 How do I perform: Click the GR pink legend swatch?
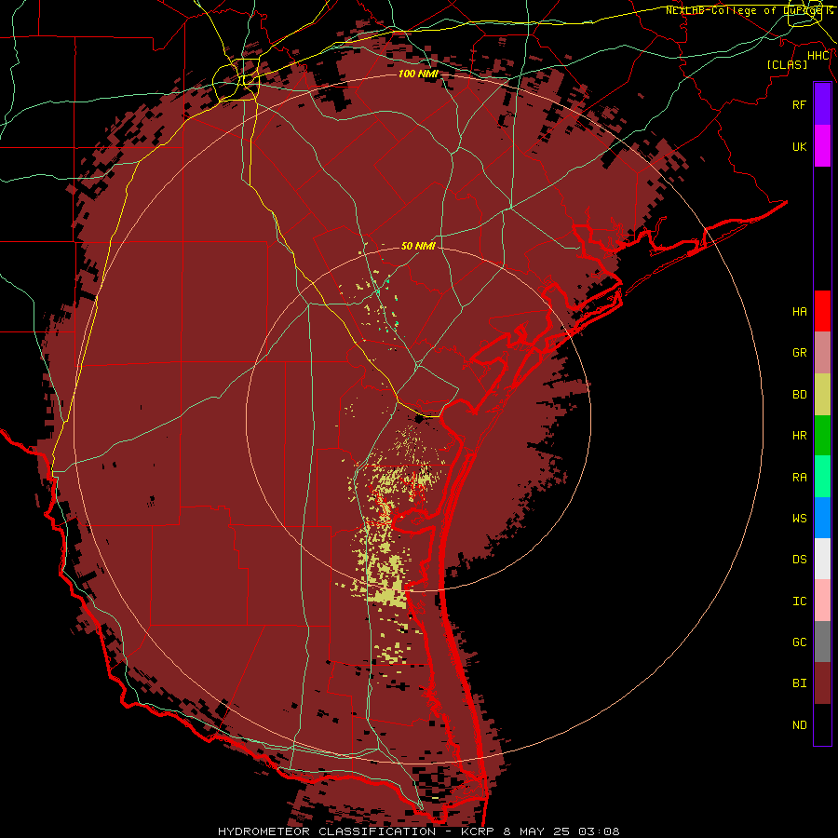(822, 353)
